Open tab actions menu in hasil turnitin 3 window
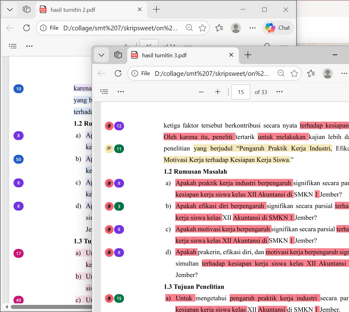Viewport: 349px width, 312px height. point(101,55)
